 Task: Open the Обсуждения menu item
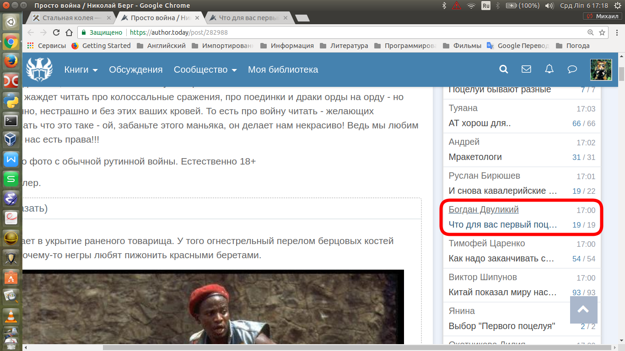tap(136, 69)
